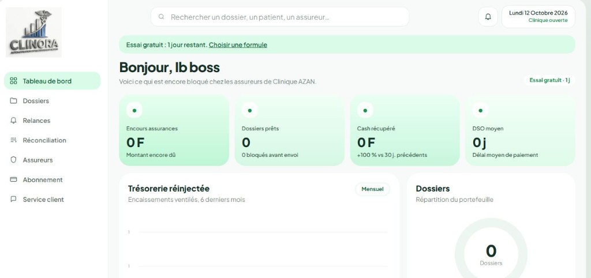This screenshot has width=591, height=278.
Task: Click the Relances bell icon in sidebar
Action: pyautogui.click(x=14, y=120)
